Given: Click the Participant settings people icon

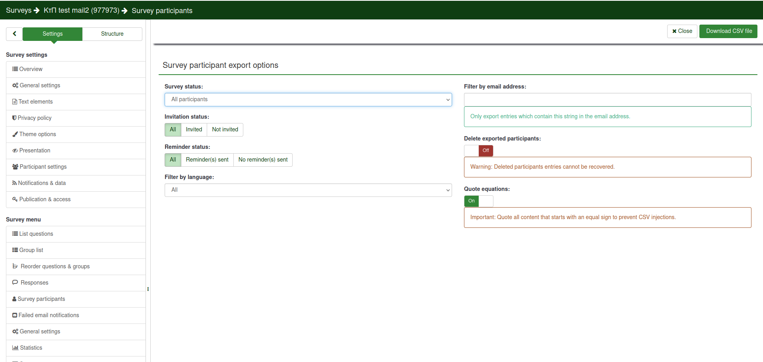Looking at the screenshot, I should coord(15,167).
